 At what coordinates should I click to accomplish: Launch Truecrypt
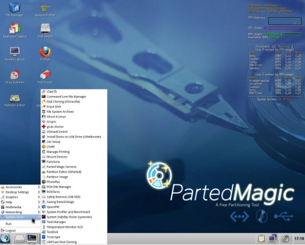(74, 237)
